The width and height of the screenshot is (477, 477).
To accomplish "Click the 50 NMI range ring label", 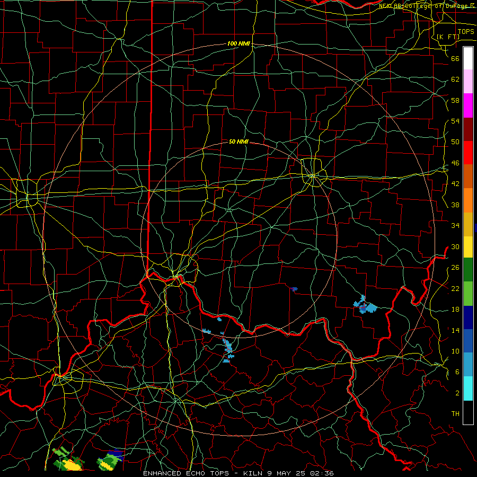I will (x=238, y=142).
